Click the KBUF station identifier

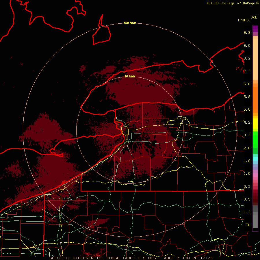[x=169, y=258]
